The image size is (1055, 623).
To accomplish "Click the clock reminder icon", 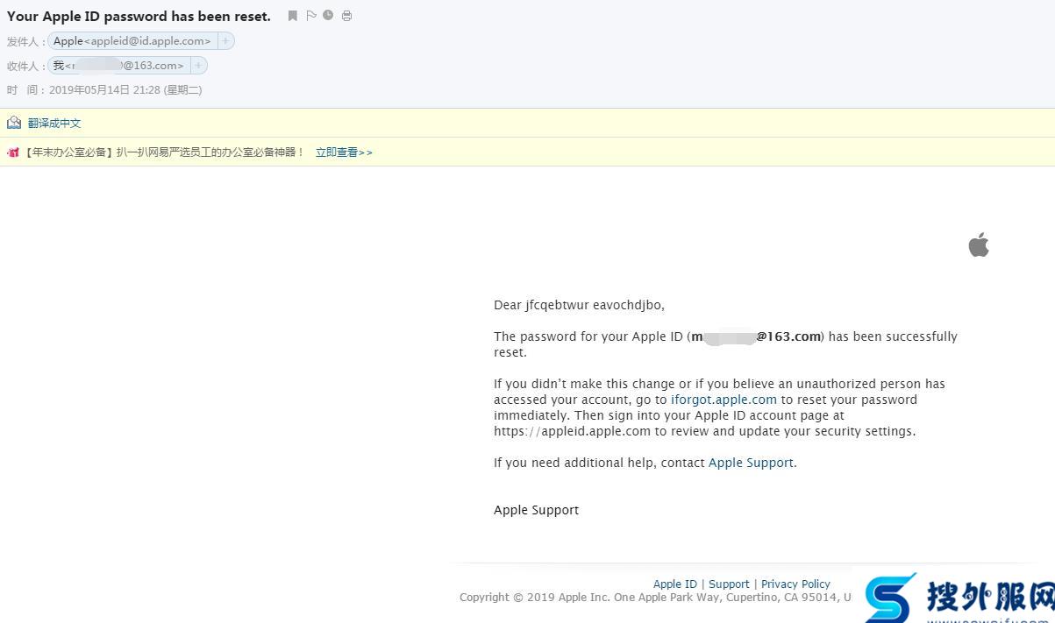I will [328, 15].
